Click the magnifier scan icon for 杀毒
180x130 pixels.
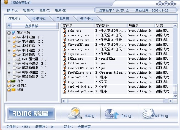click(x=75, y=113)
